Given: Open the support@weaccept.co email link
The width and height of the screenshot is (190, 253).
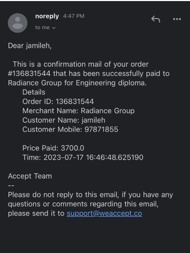Looking at the screenshot, I should [x=105, y=214].
